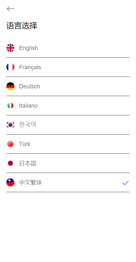The width and height of the screenshot is (136, 262).
Task: Pick Italiano language option
Action: click(x=28, y=106)
